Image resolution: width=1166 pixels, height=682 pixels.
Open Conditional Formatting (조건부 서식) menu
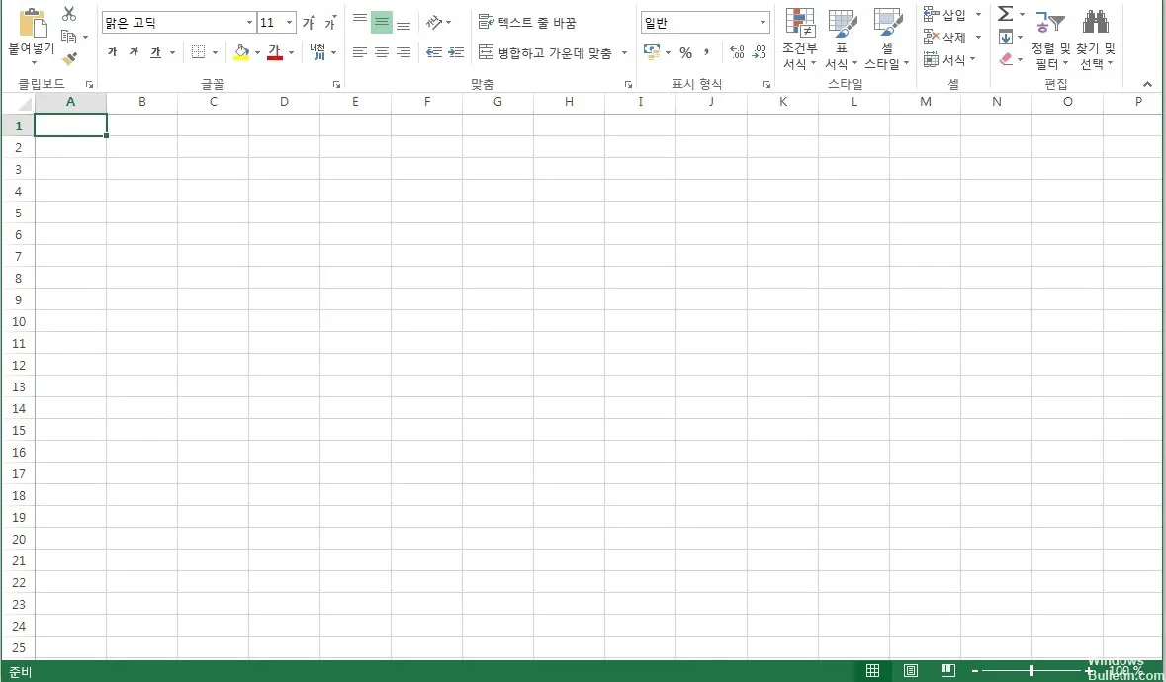[799, 40]
